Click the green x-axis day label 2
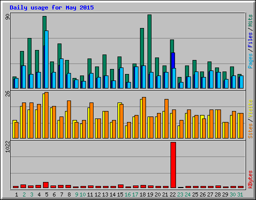 (24, 194)
